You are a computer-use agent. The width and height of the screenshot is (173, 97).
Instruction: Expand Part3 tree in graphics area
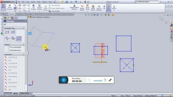pos(28,17)
